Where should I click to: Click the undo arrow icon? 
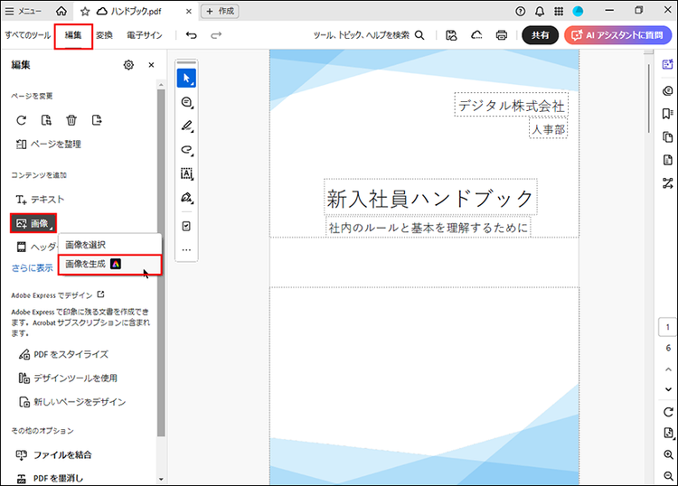(191, 35)
